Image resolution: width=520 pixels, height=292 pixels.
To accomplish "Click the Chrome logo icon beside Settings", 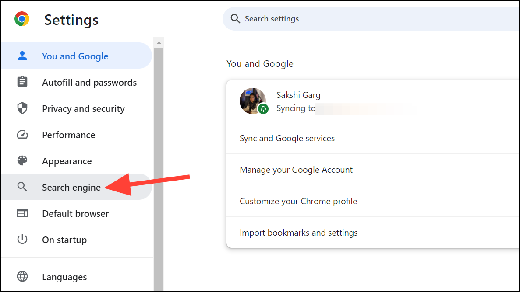I will [22, 19].
